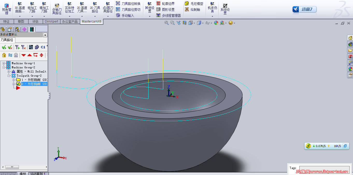This screenshot has width=353, height=175.
Task: Open the PropertyManager tab
Action: (x=10, y=29)
